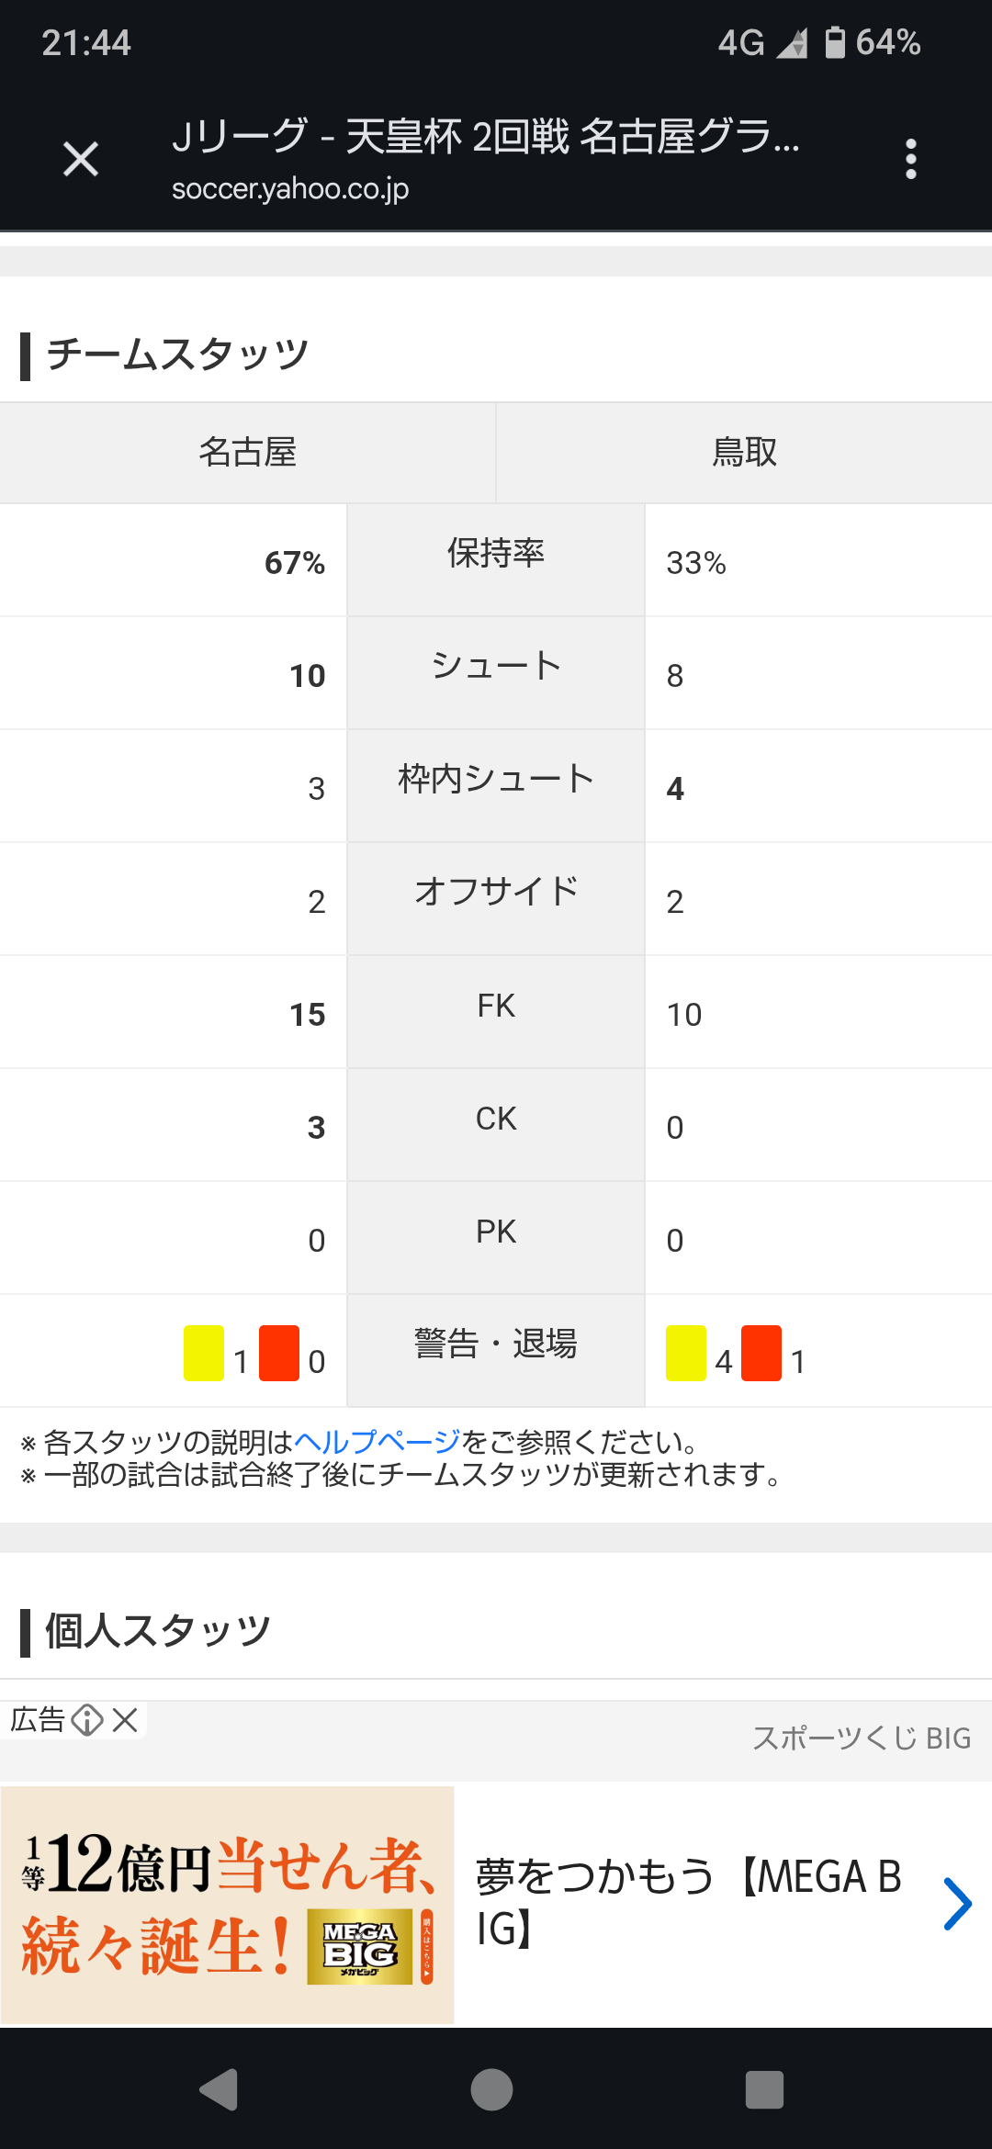Screen dimensions: 992x2149
Task: Tap the スポーツくじ BIG advertiser label
Action: (862, 1738)
